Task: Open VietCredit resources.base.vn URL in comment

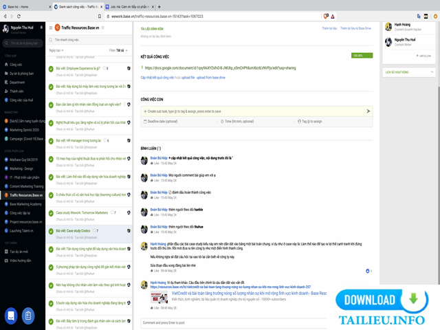Action: [x=230, y=287]
